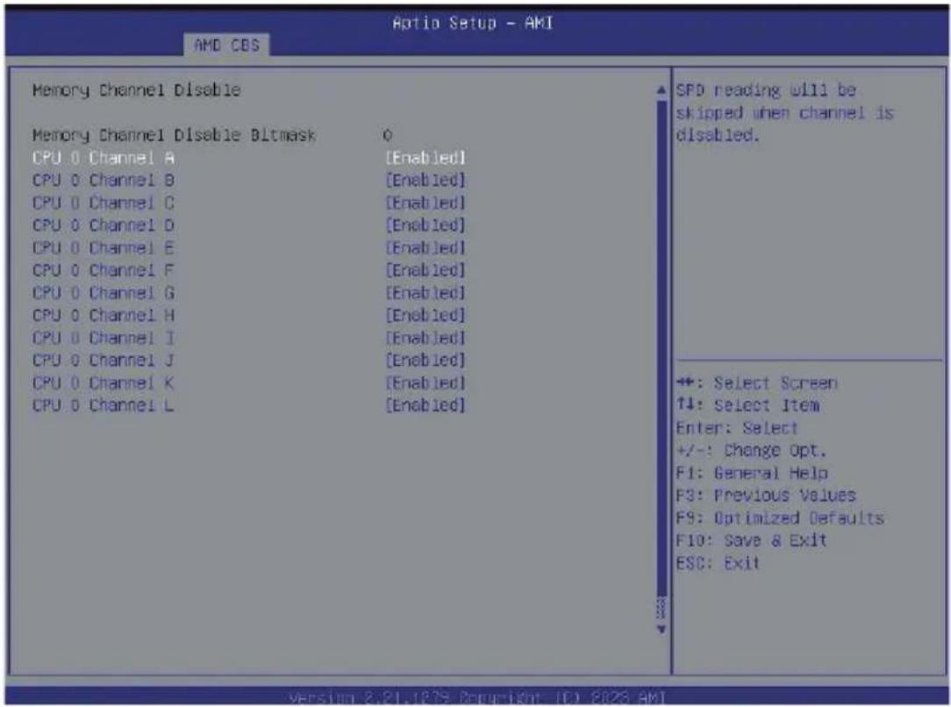Select the CPU 0 Channel I label
The width and height of the screenshot is (951, 707).
(x=104, y=338)
